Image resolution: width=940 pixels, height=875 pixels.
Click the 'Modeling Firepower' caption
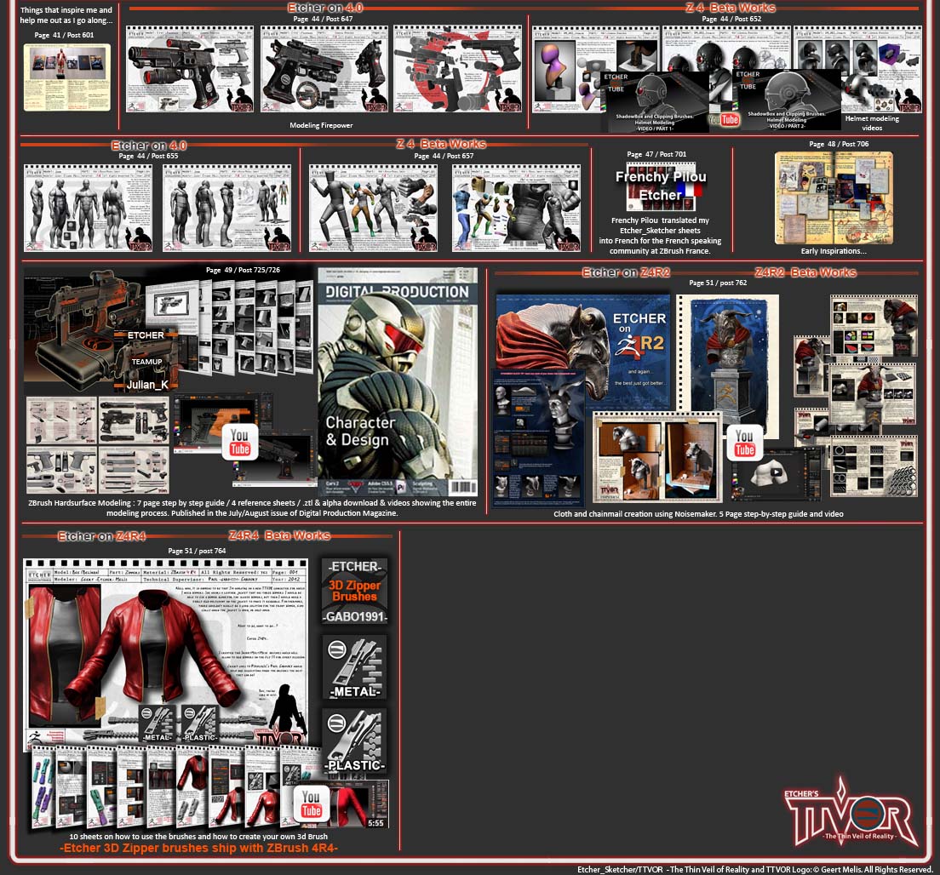pyautogui.click(x=321, y=125)
